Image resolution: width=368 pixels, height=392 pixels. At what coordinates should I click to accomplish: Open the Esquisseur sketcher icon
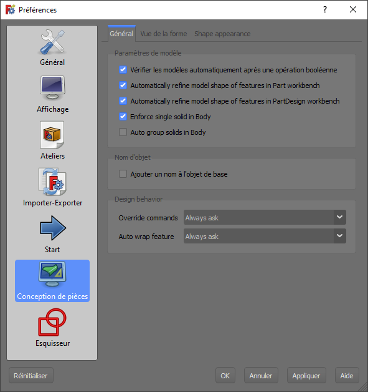click(x=52, y=322)
